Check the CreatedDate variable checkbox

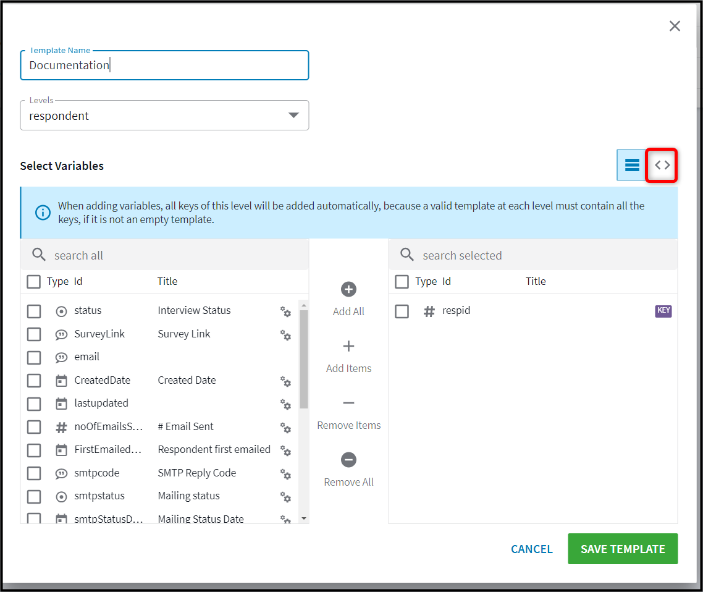coord(34,381)
